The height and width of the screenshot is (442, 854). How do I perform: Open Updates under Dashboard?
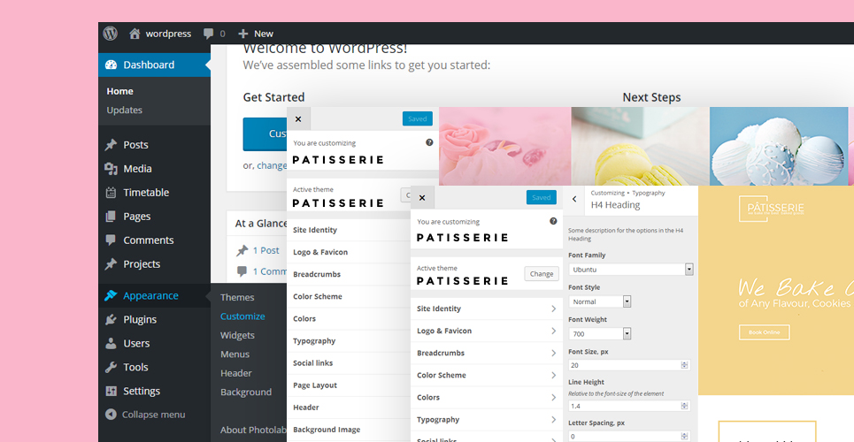point(124,110)
